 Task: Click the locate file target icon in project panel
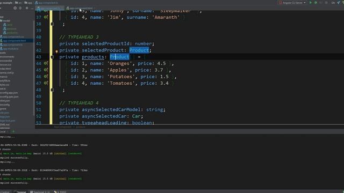click(x=15, y=8)
